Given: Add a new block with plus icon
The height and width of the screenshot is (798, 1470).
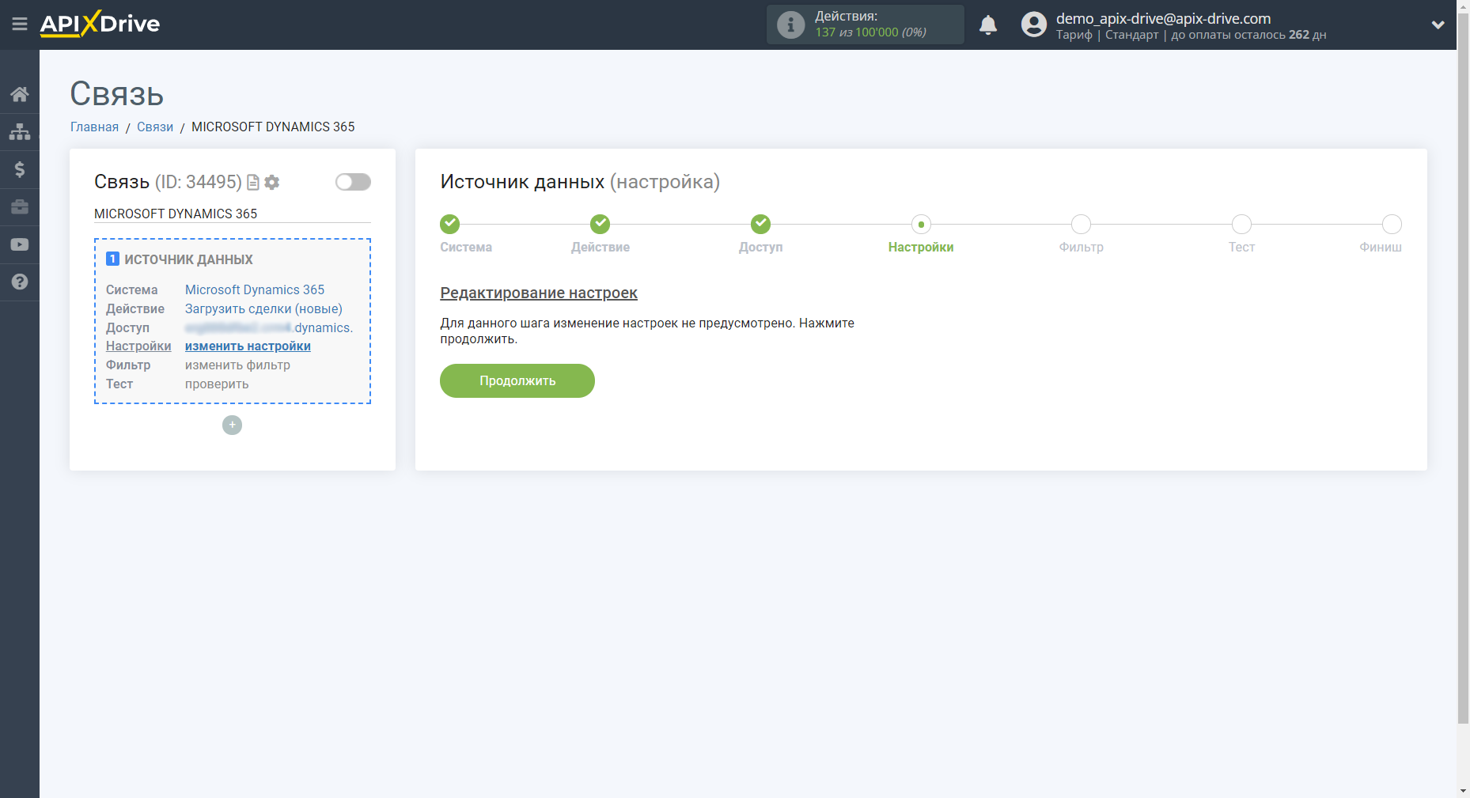Looking at the screenshot, I should click(232, 425).
